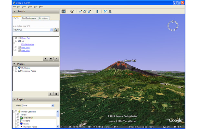The height and width of the screenshot is (129, 197).
Task: Toggle the Populated Places layer checkbox
Action: [x=18, y=126]
